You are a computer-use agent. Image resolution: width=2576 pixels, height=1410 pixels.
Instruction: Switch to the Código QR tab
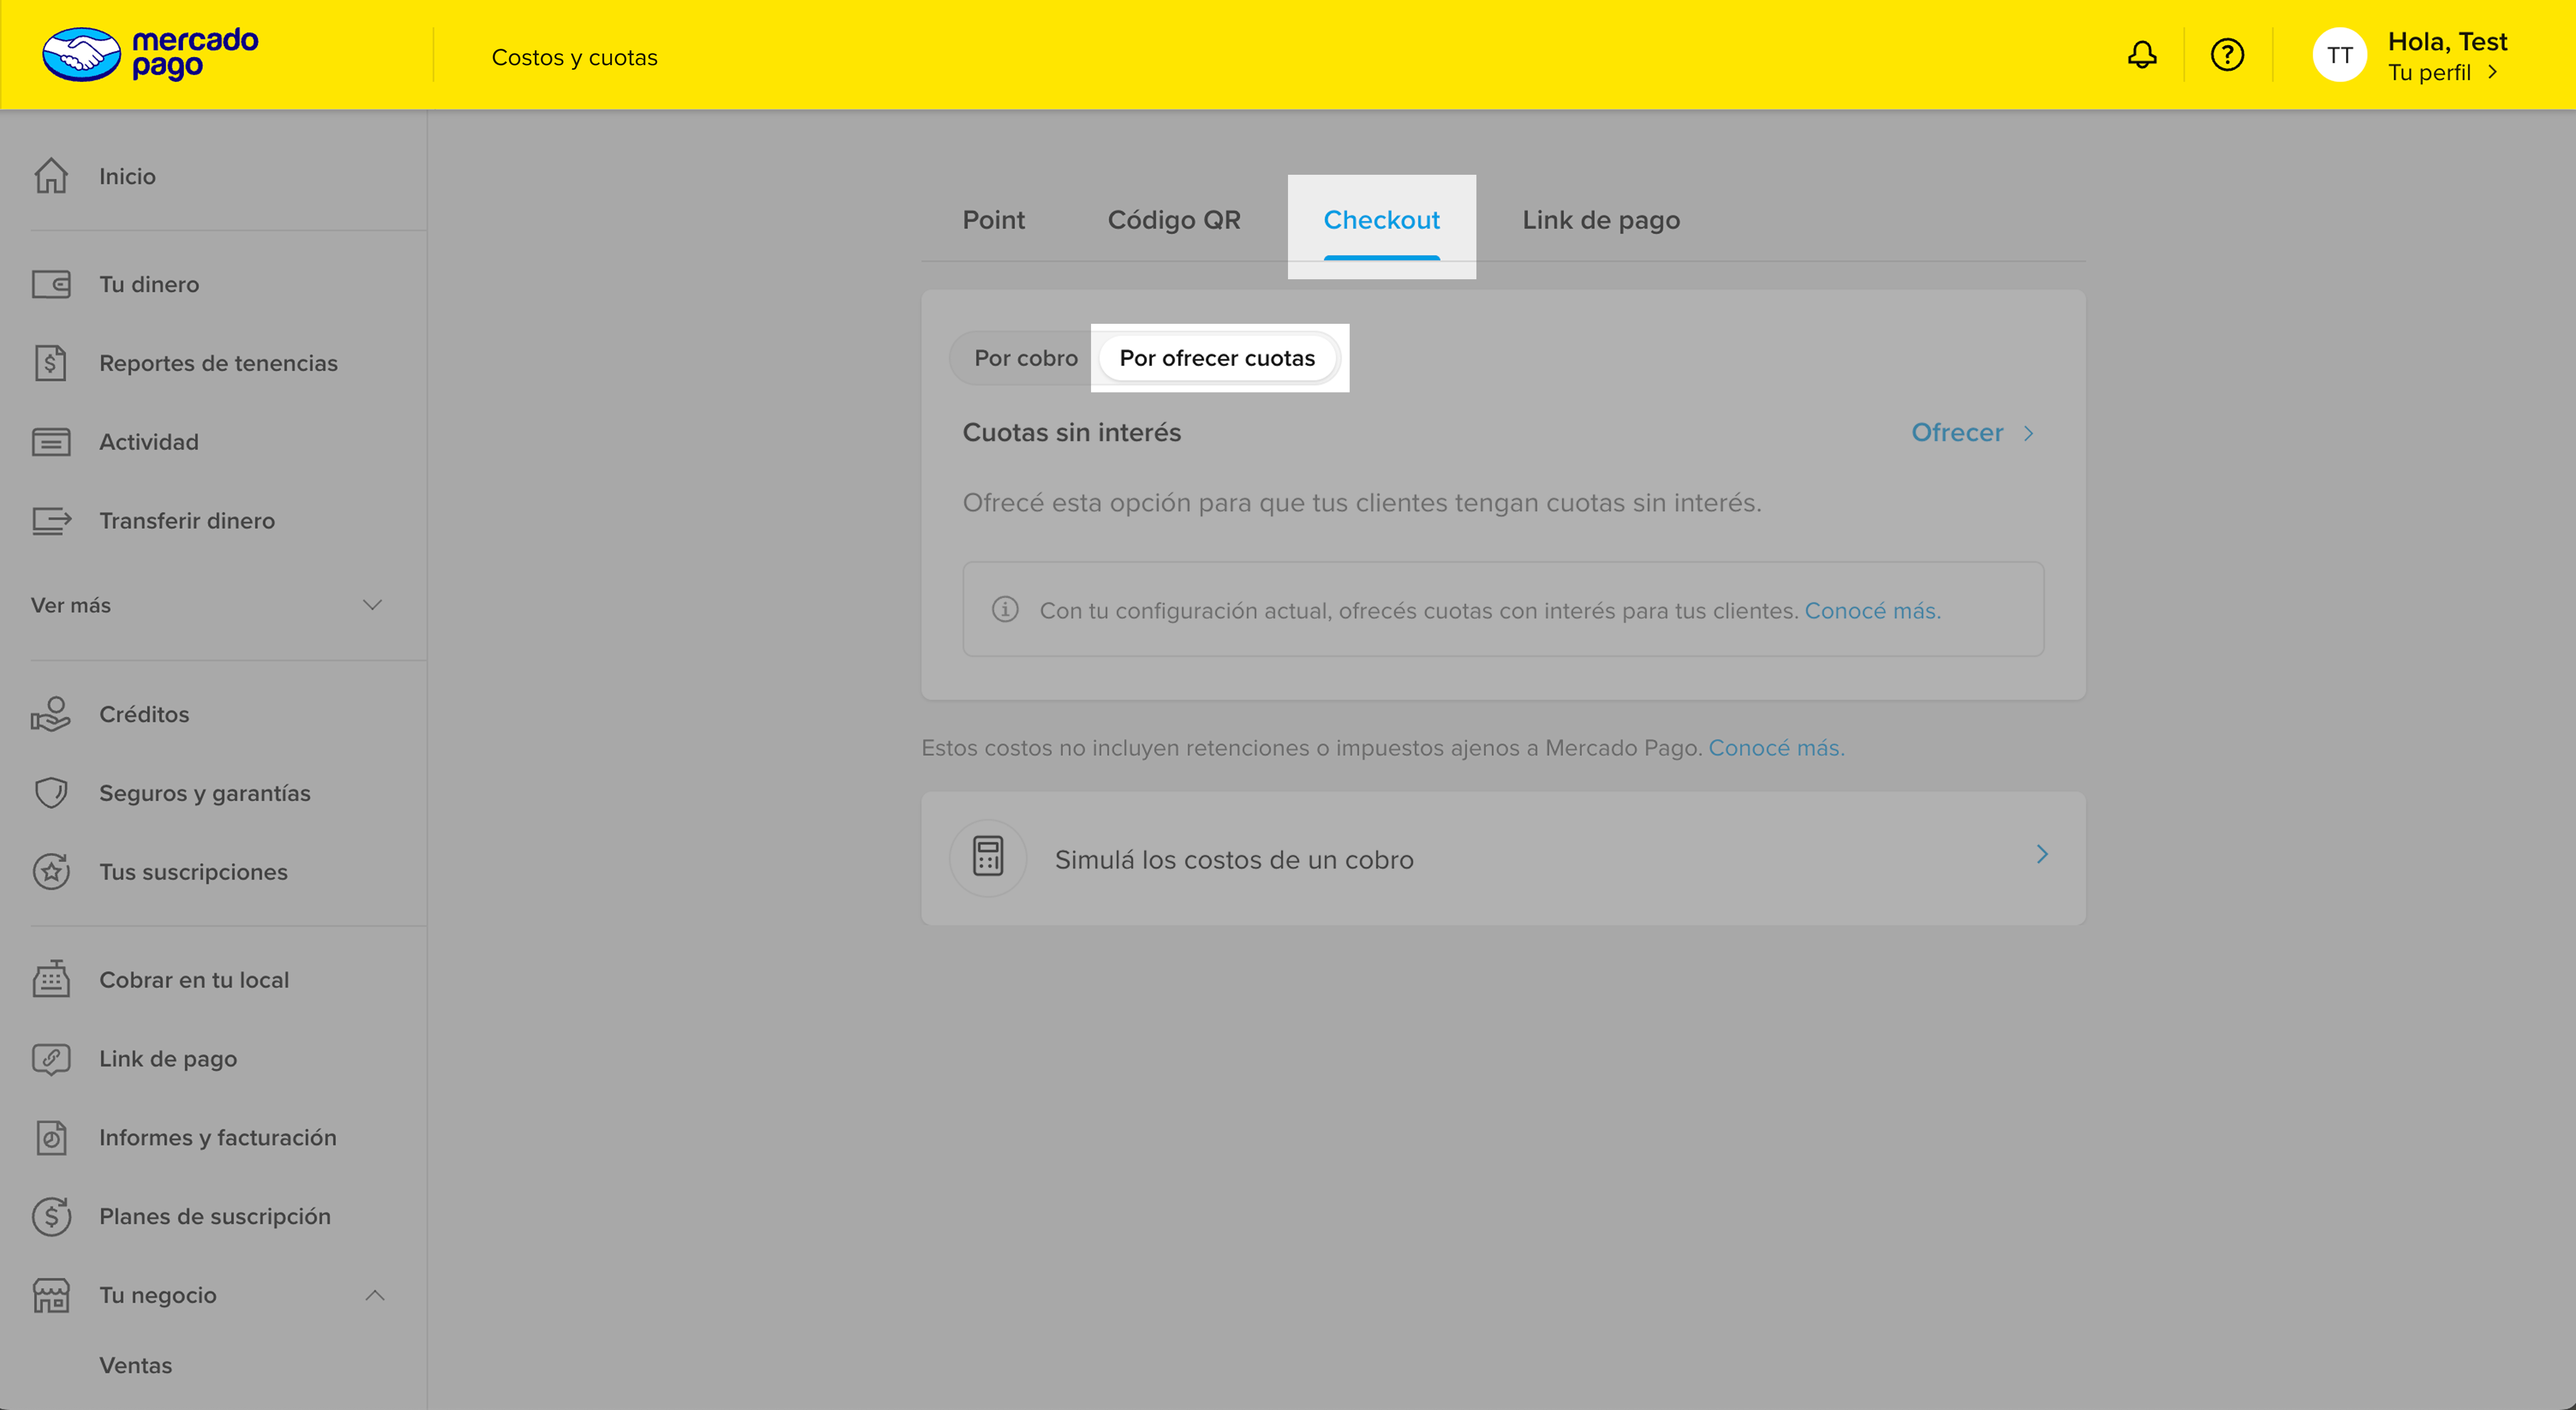pyautogui.click(x=1174, y=220)
